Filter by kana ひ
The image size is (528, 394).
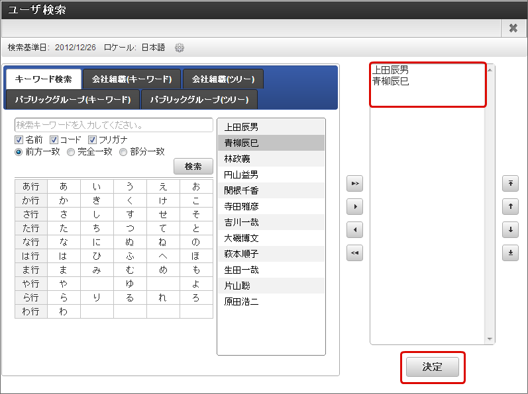(x=97, y=256)
